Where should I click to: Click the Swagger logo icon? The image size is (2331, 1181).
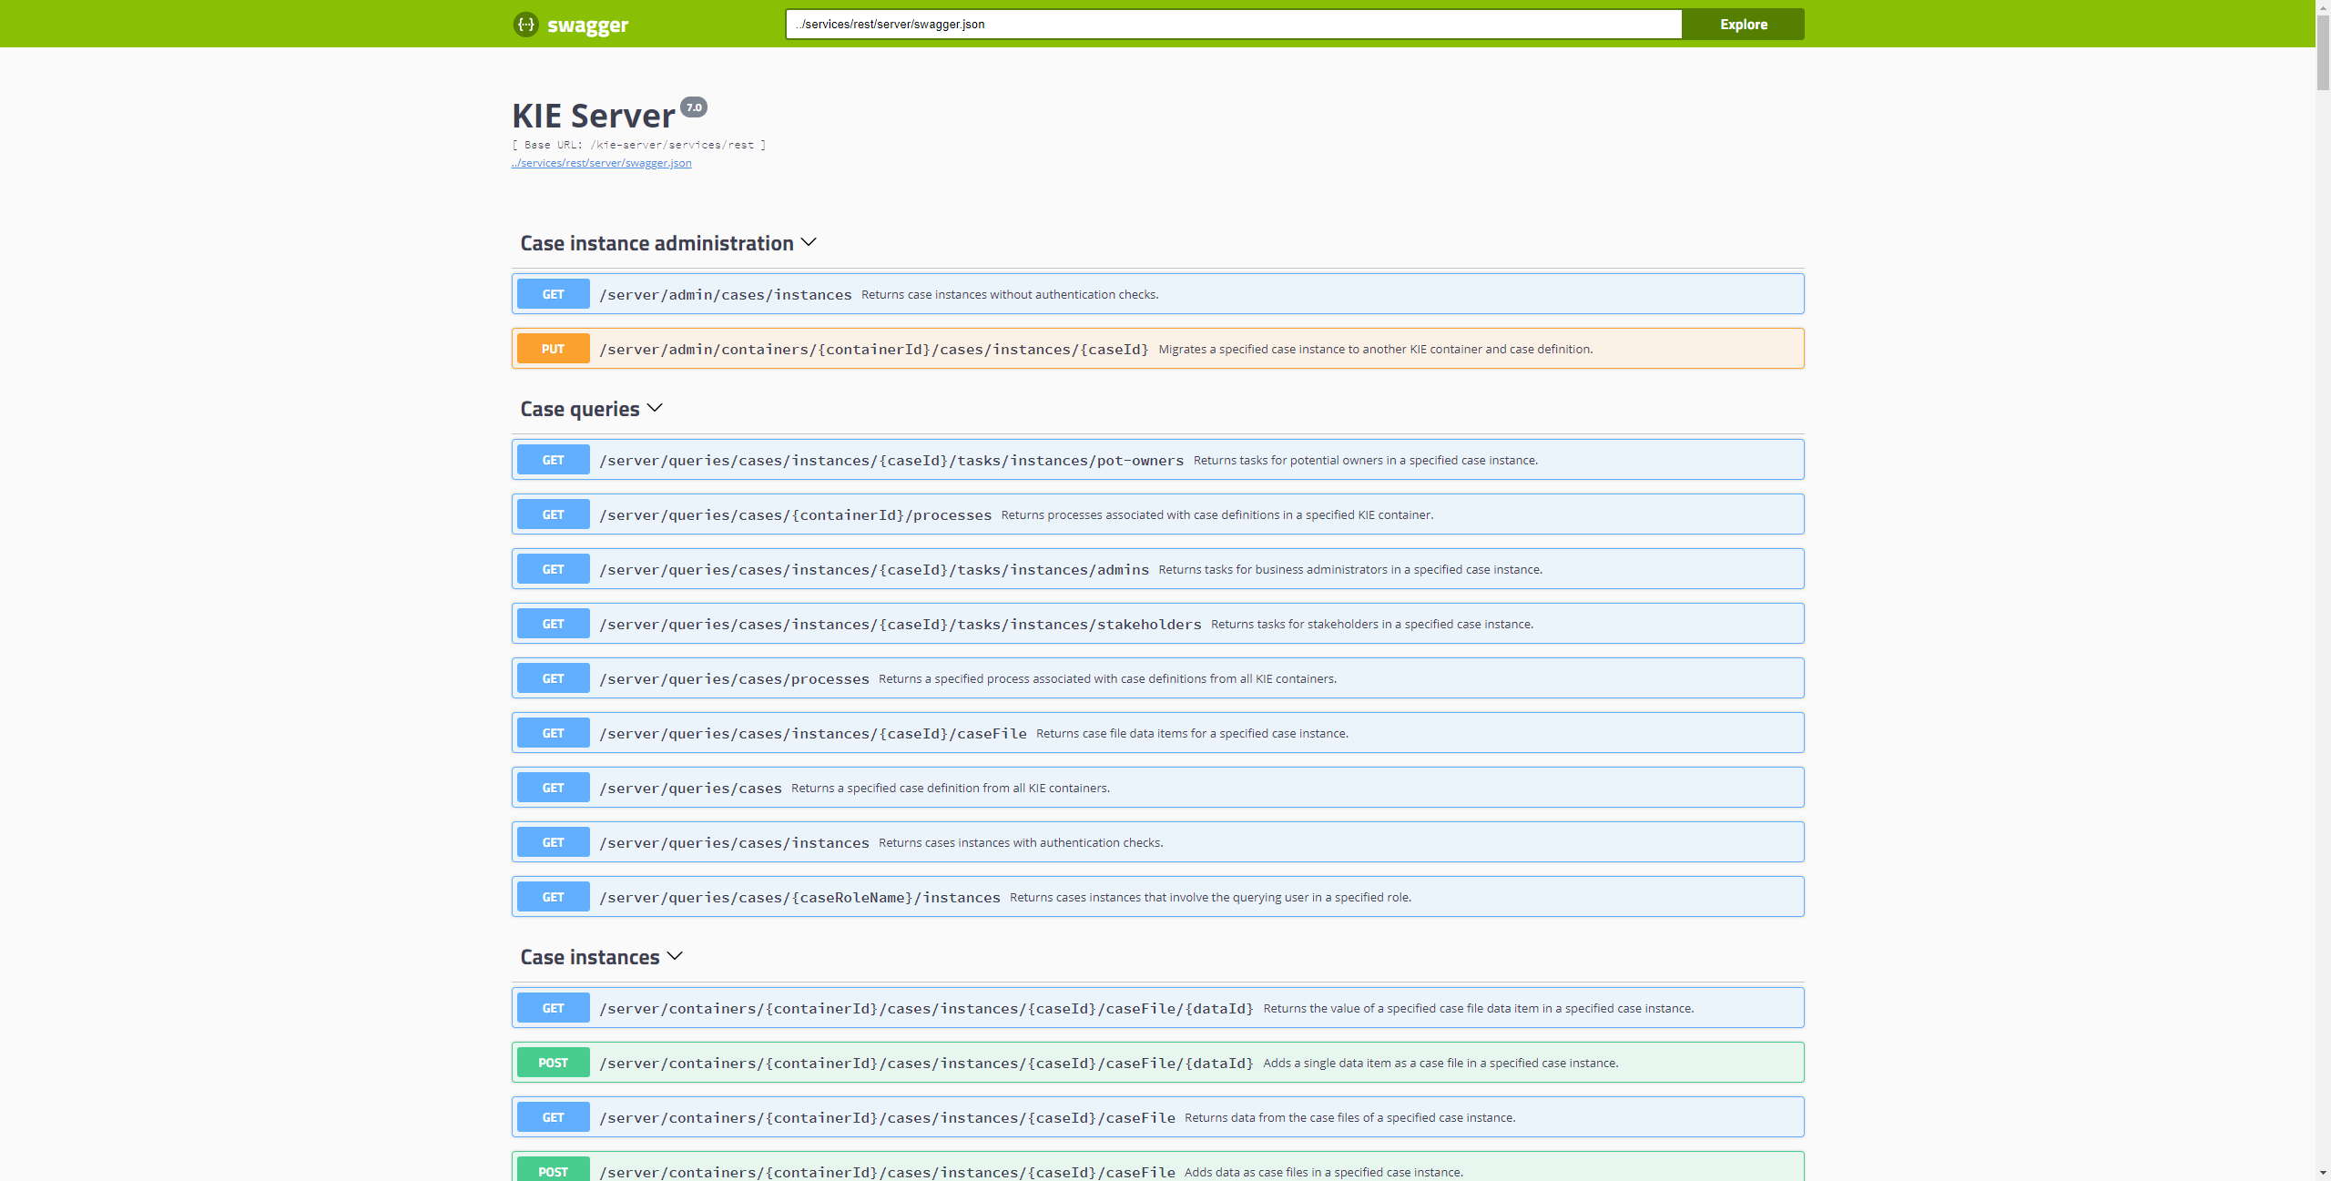coord(526,25)
